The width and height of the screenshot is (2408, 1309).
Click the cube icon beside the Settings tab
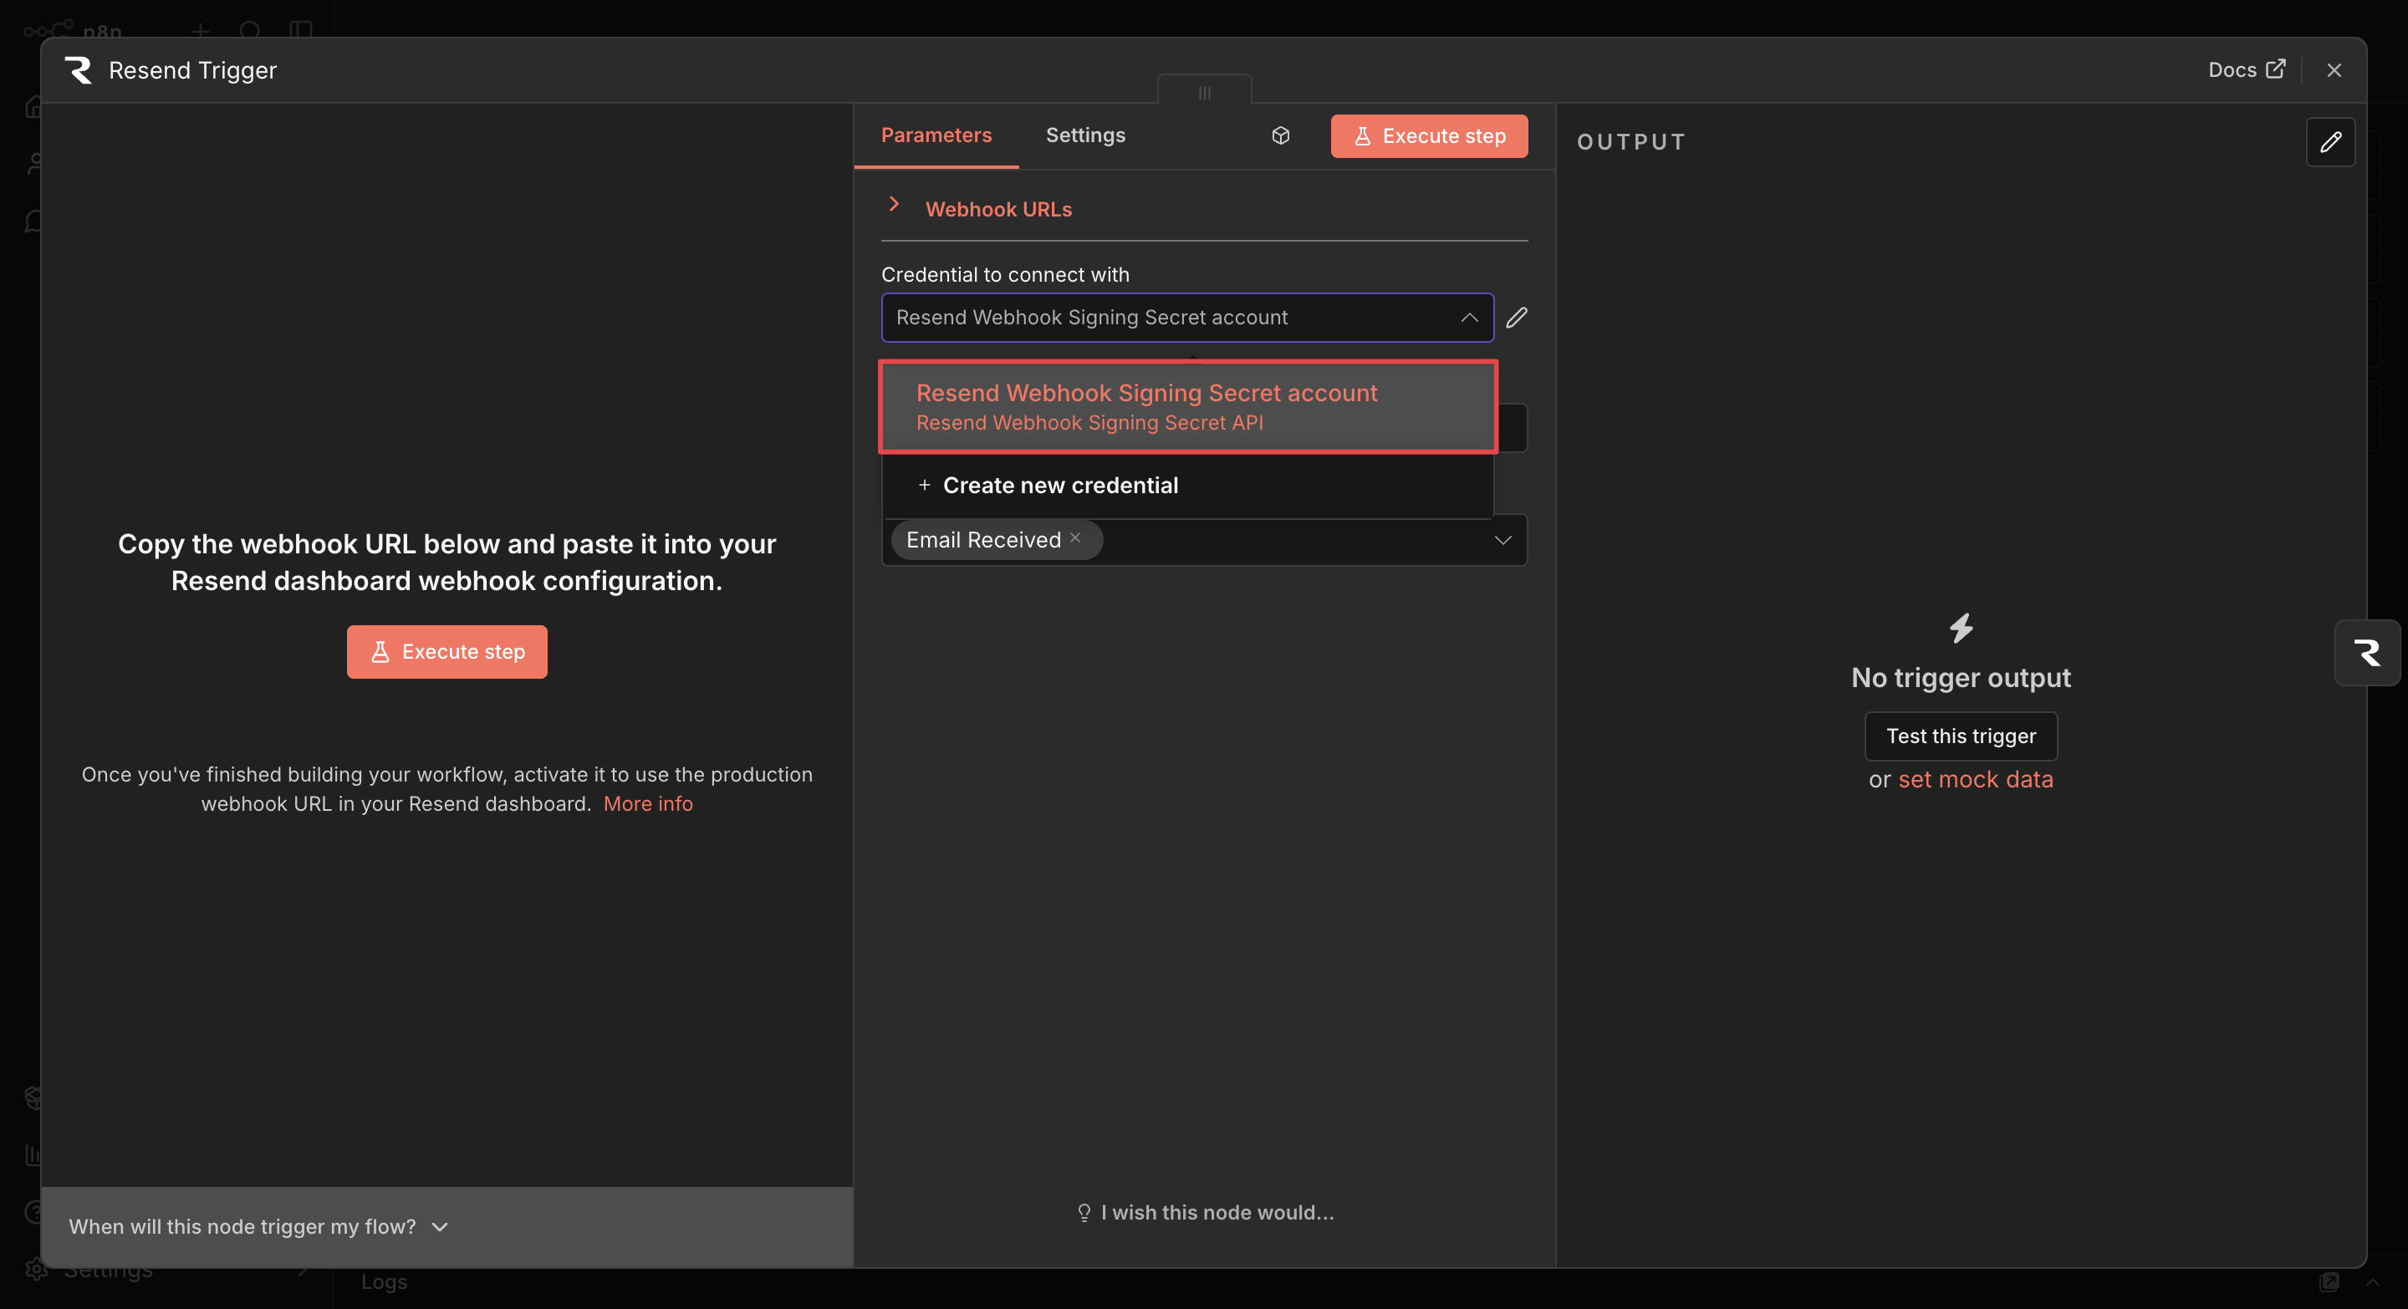tap(1281, 135)
